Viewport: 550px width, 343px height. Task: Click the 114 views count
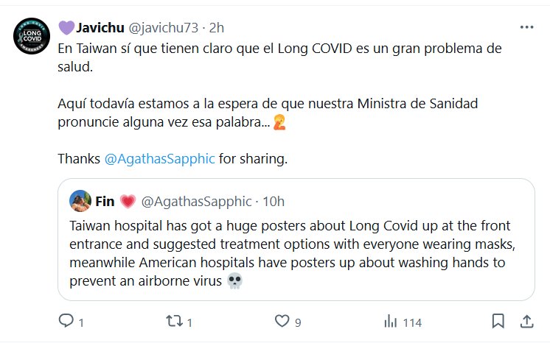[x=412, y=322]
